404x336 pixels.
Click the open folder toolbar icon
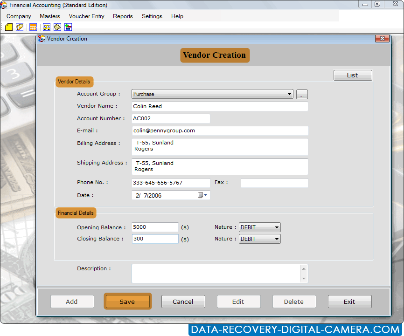click(20, 27)
